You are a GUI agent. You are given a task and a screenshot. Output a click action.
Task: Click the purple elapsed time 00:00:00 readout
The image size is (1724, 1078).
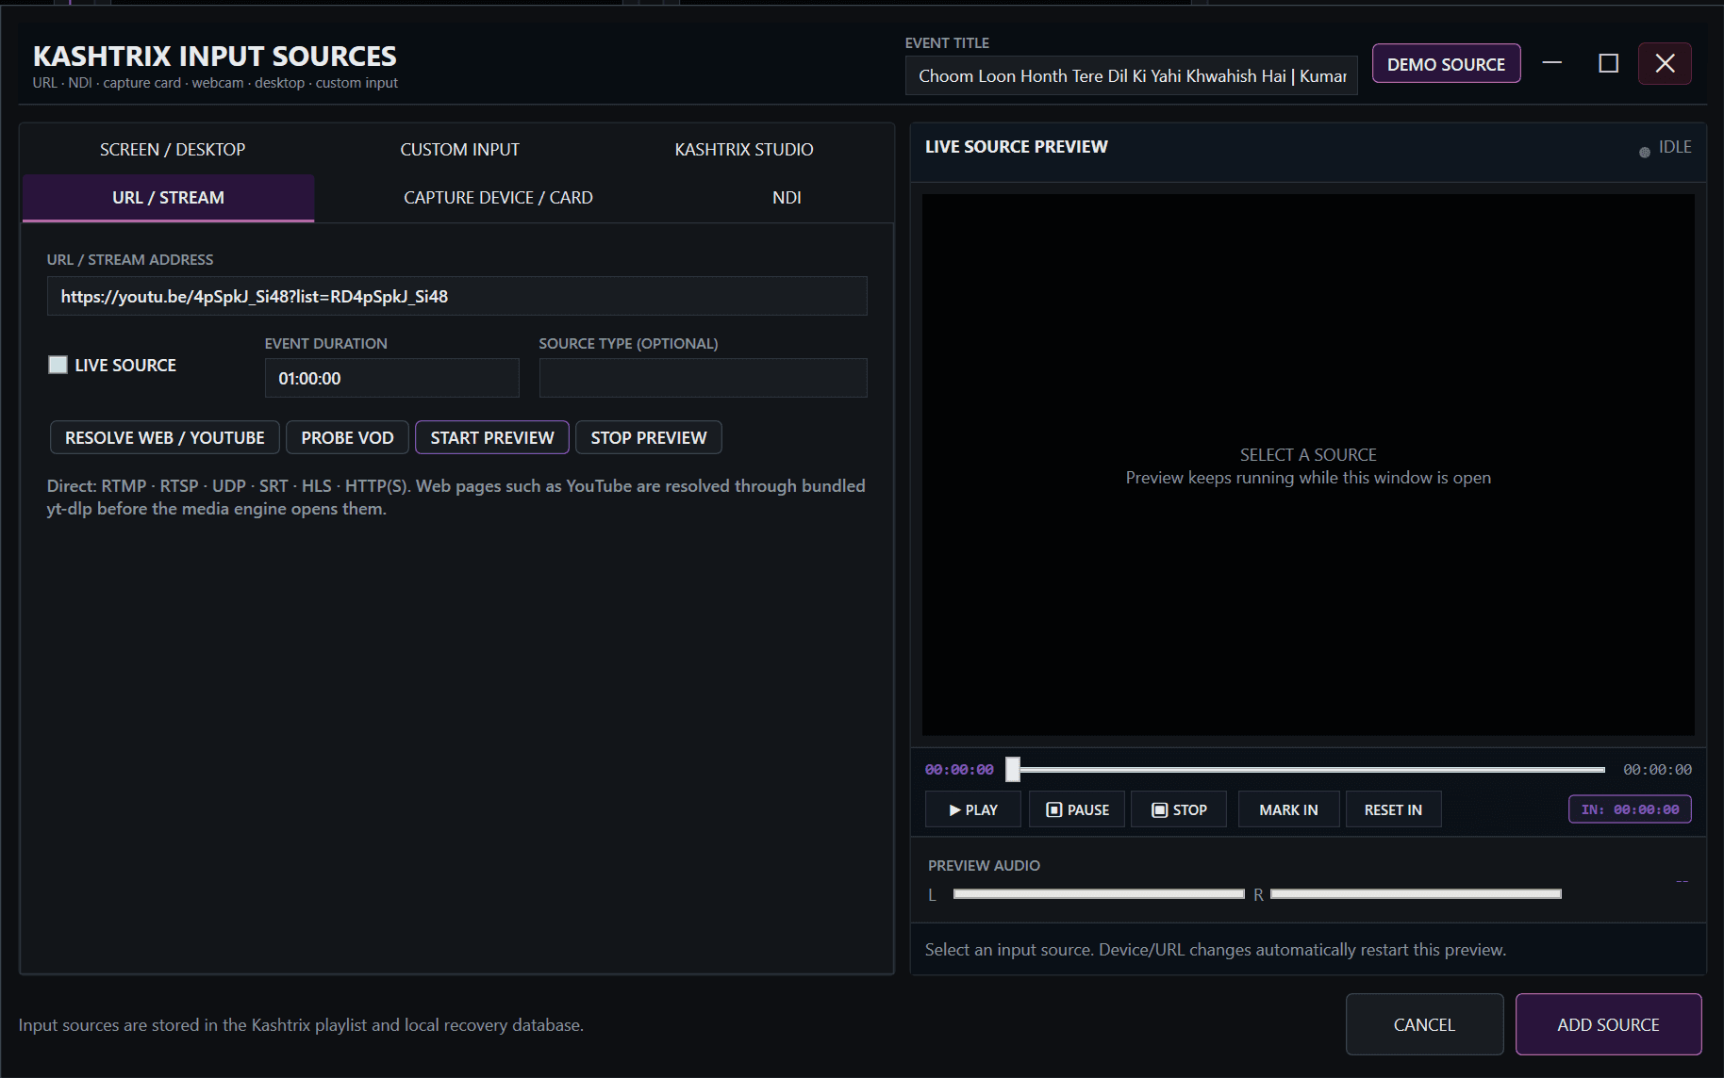959,770
